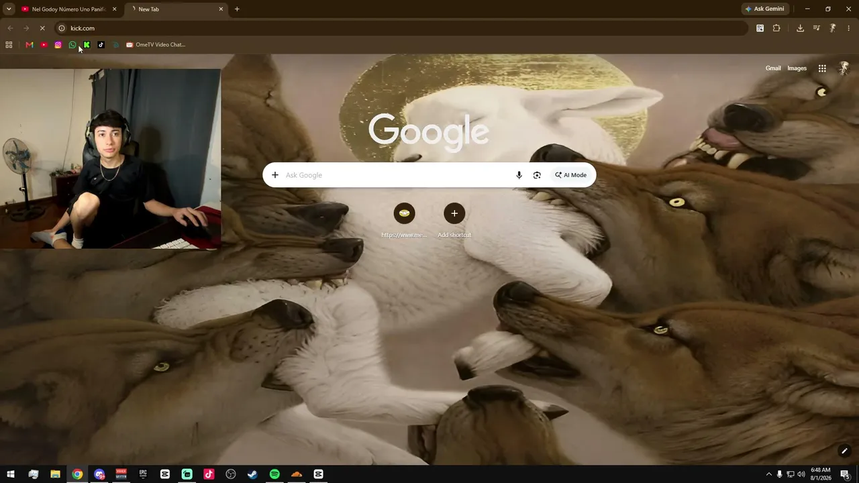The width and height of the screenshot is (859, 483).
Task: Open OBS Studio from the taskbar
Action: [231, 474]
